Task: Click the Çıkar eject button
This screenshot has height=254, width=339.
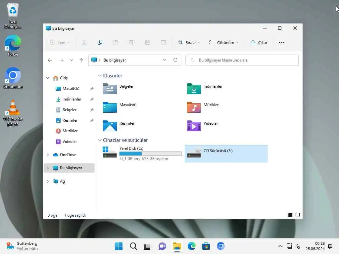Action: pos(259,43)
